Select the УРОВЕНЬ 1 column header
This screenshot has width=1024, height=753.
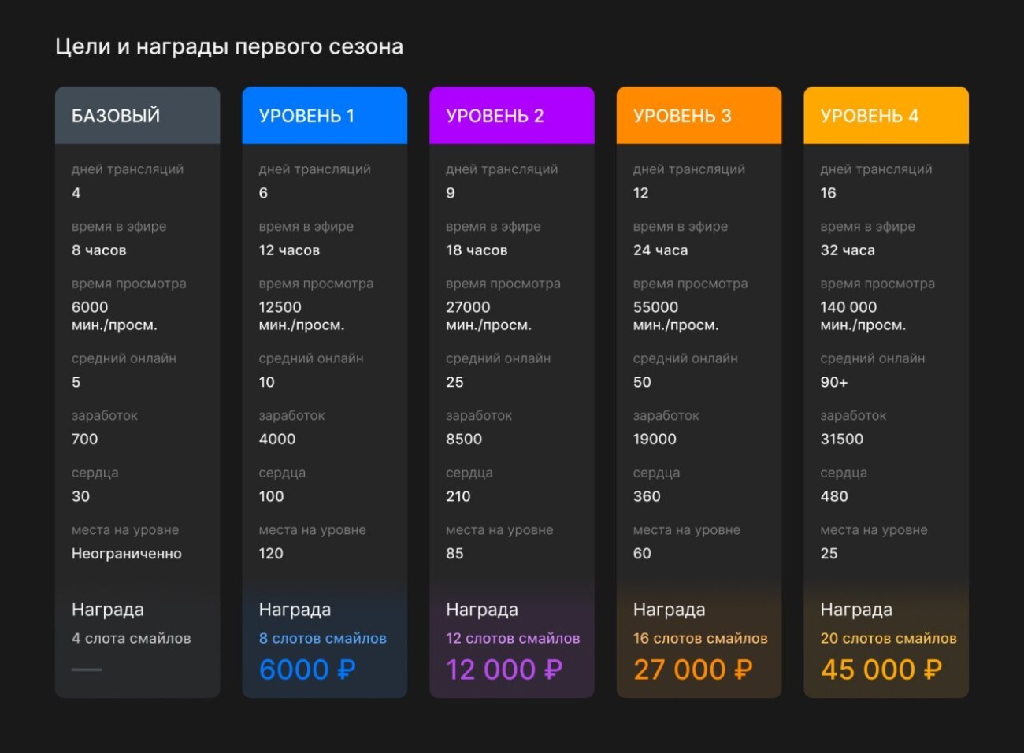[303, 114]
